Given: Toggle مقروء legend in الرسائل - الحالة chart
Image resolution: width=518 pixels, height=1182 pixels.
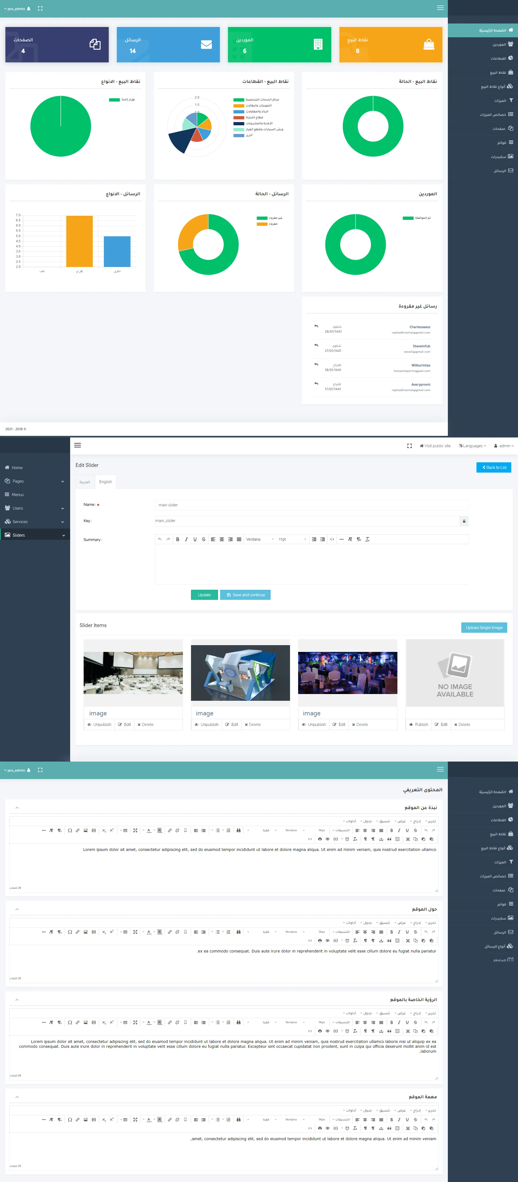Looking at the screenshot, I should (267, 224).
